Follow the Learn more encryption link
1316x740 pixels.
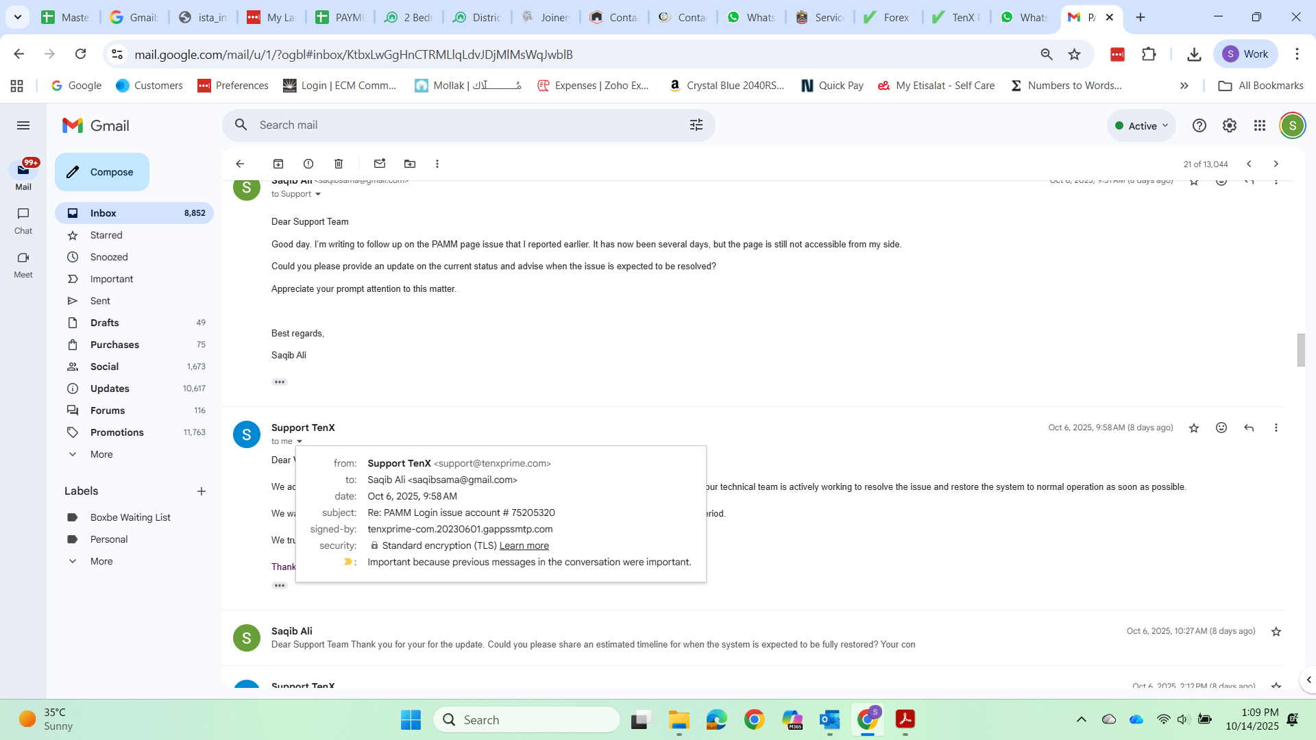click(524, 546)
